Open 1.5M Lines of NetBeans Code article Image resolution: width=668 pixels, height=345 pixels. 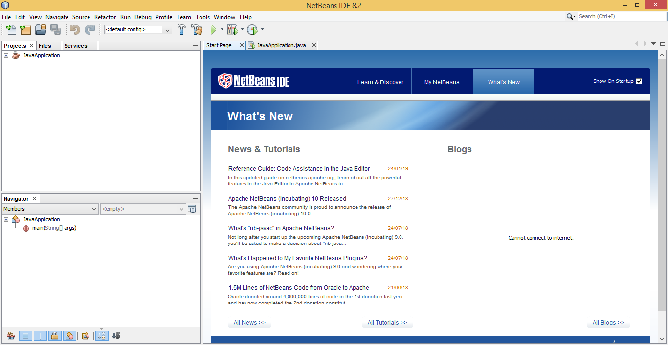coord(299,288)
